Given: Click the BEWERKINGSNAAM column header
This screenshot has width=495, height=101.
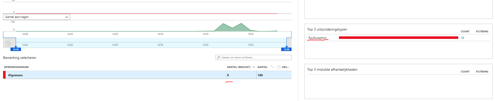Looking at the screenshot, I should tap(16, 67).
